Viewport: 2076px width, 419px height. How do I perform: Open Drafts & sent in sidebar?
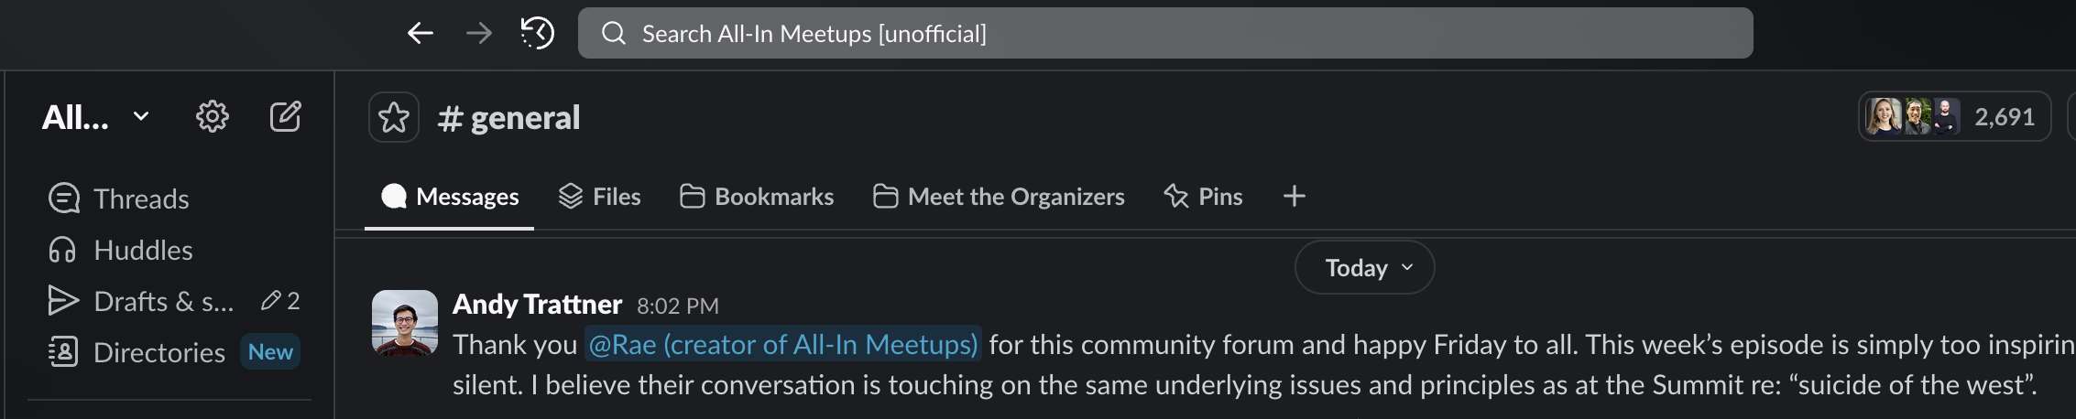click(163, 301)
